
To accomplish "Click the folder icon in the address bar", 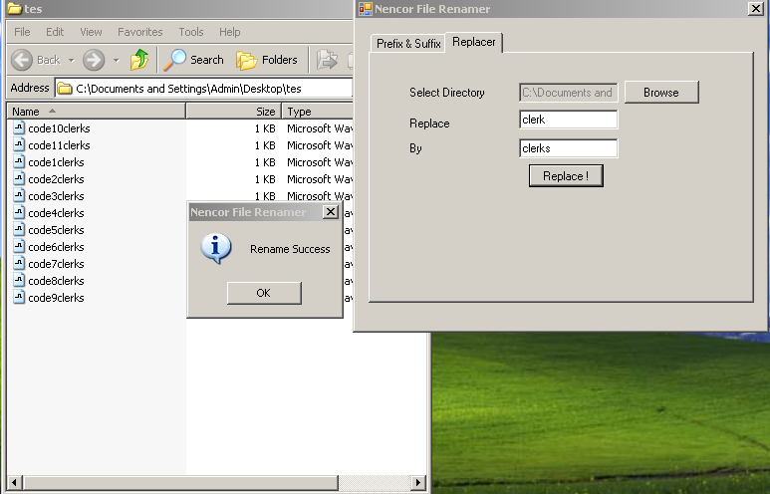I will [x=65, y=89].
